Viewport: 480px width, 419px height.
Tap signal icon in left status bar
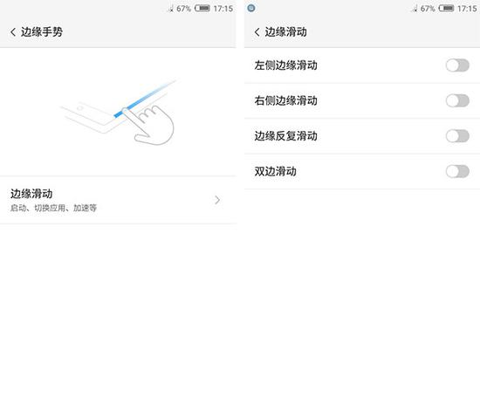170,9
